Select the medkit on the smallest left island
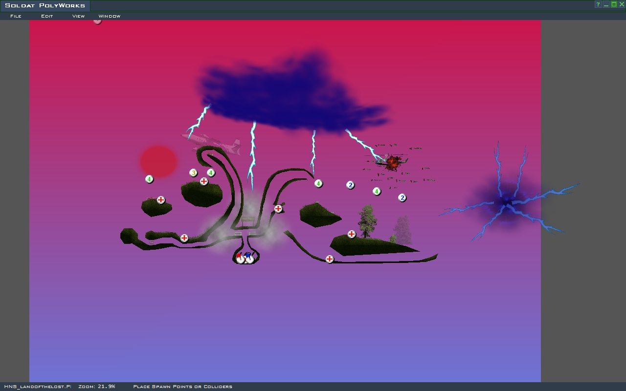Viewport: 626px width, 391px height. (x=160, y=200)
